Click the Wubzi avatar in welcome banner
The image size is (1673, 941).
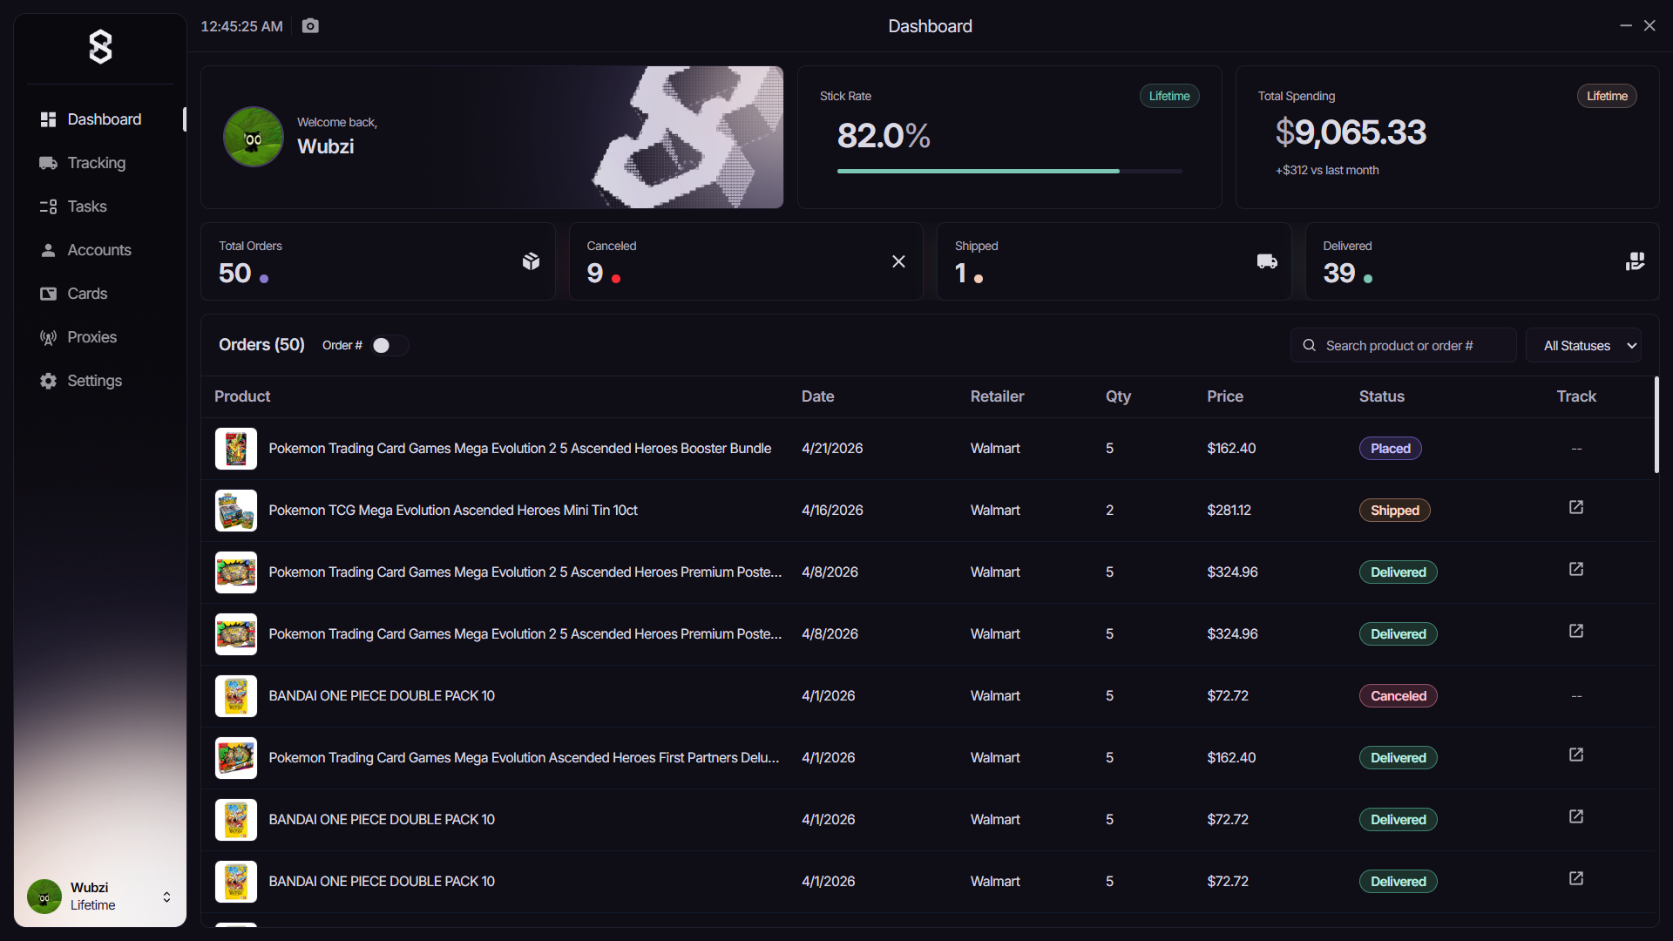click(254, 137)
